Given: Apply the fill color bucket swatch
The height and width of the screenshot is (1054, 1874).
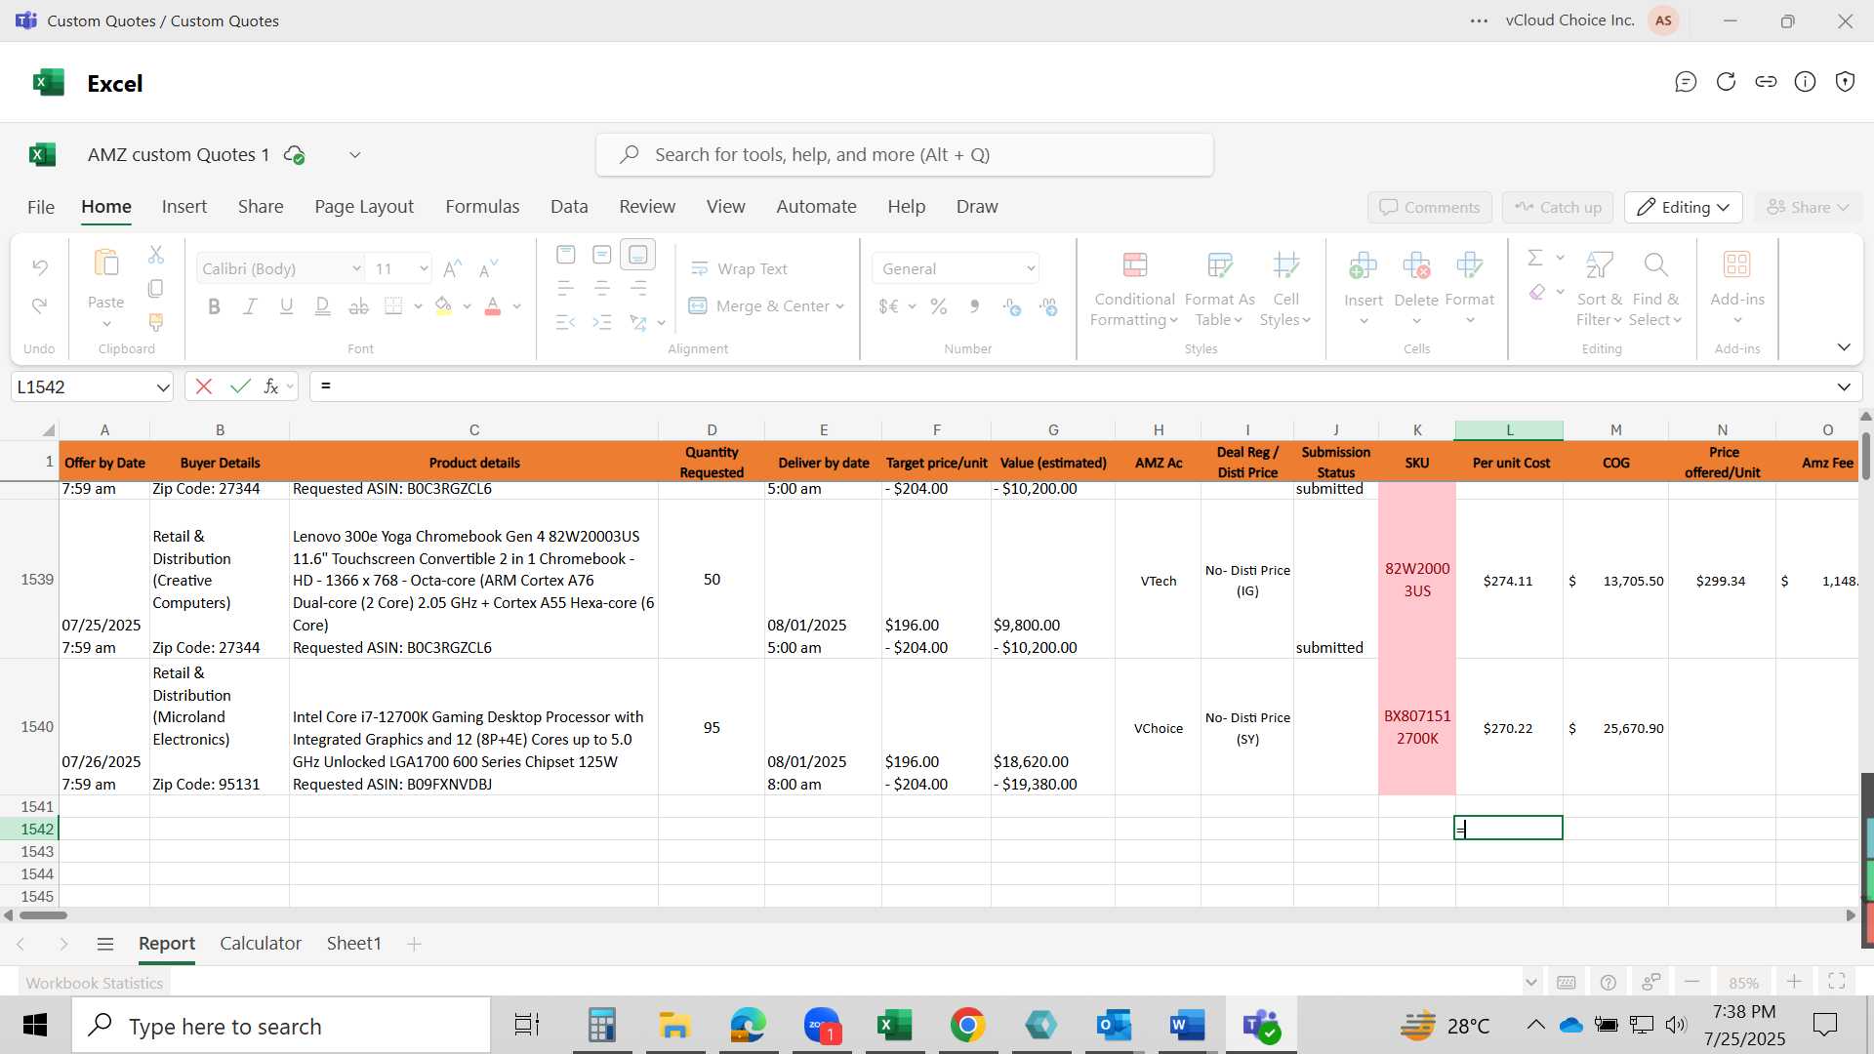Looking at the screenshot, I should tap(443, 306).
